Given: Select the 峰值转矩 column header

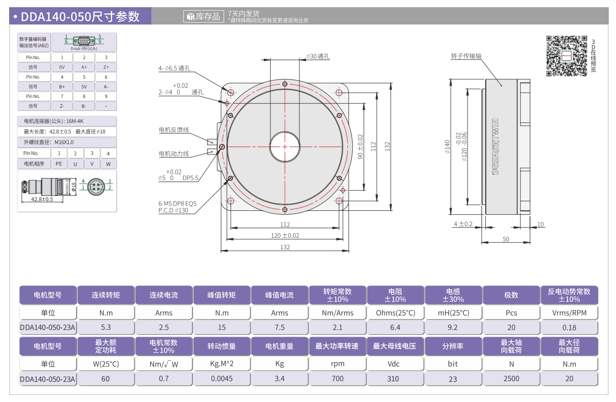Looking at the screenshot, I should 222,295.
